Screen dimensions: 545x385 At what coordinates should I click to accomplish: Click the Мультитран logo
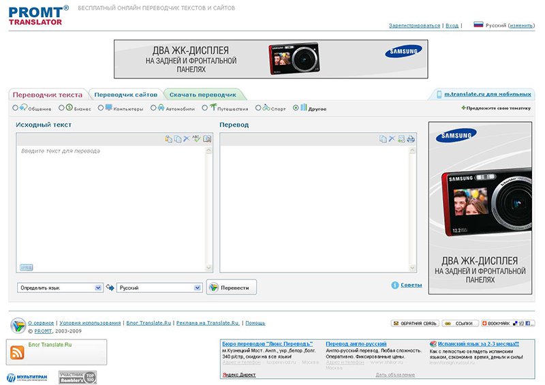pos(27,378)
